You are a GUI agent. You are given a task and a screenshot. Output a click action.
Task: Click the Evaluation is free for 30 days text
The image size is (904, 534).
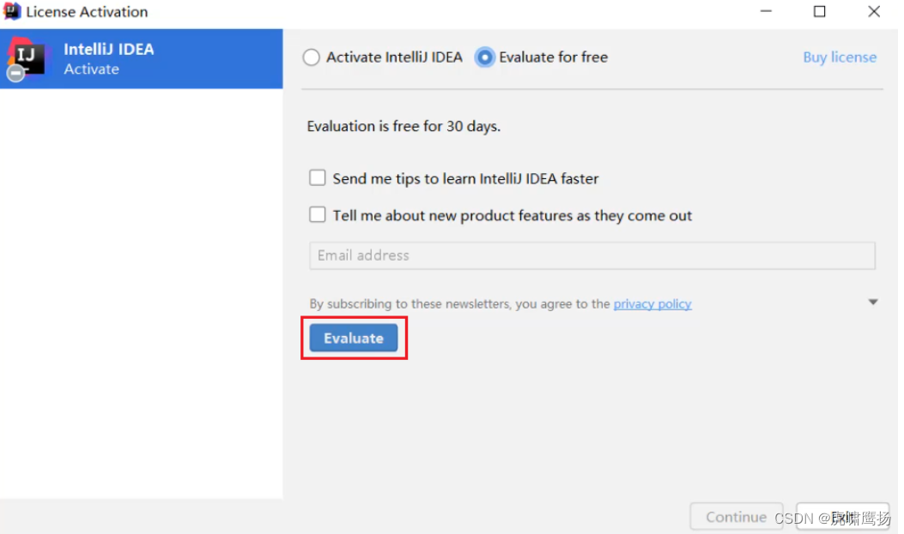(403, 126)
